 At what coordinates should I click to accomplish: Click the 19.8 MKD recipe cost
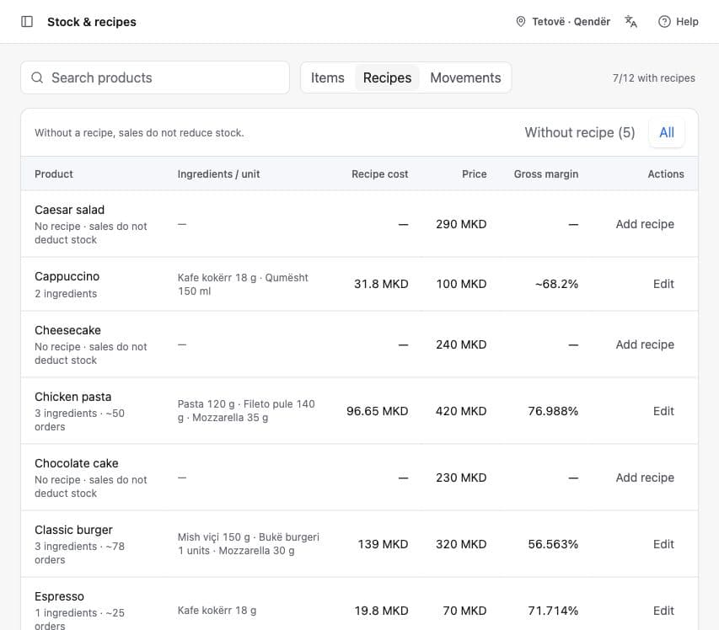point(381,611)
